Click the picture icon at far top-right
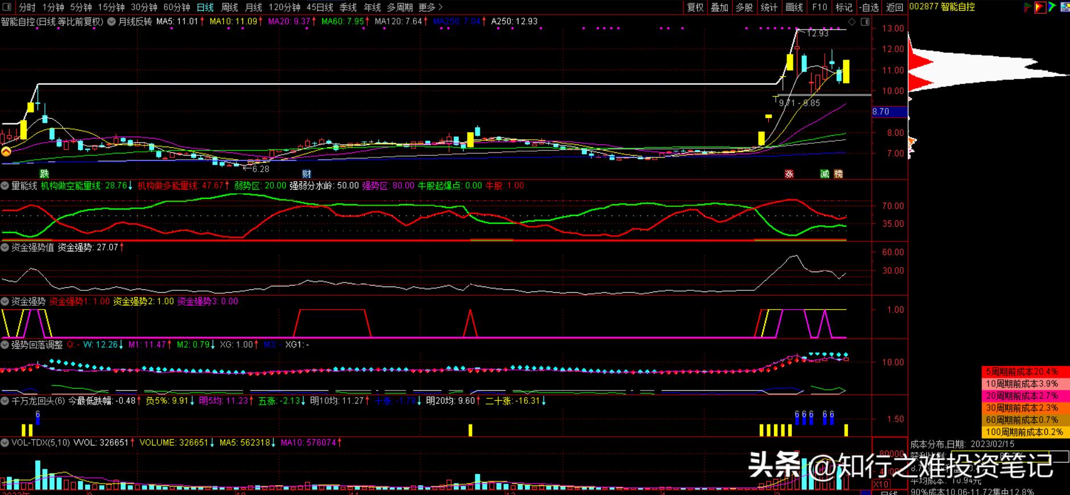The height and width of the screenshot is (495, 1070). pos(1064,7)
